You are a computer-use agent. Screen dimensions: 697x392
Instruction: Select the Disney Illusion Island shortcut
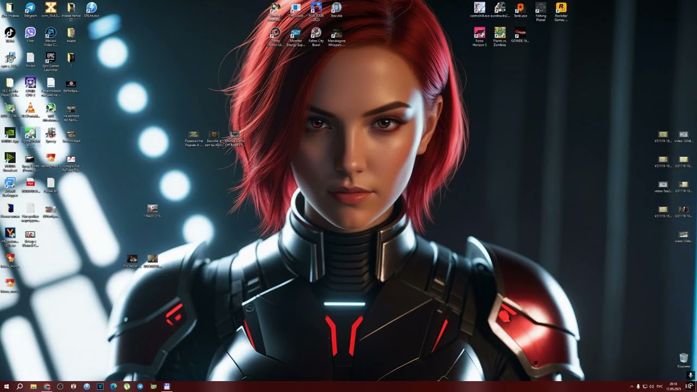point(276,37)
